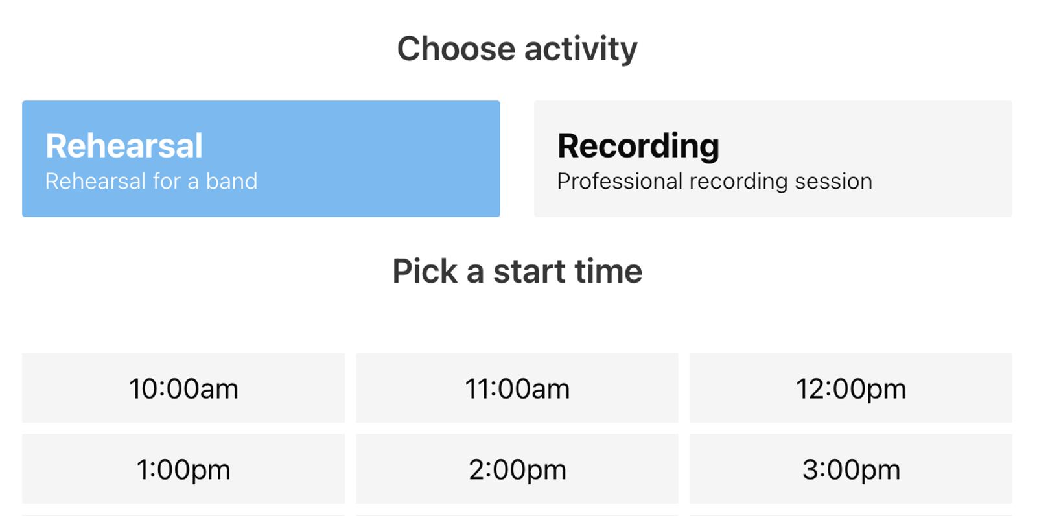Click the middle slot in the morning row
This screenshot has width=1037, height=516.
517,388
